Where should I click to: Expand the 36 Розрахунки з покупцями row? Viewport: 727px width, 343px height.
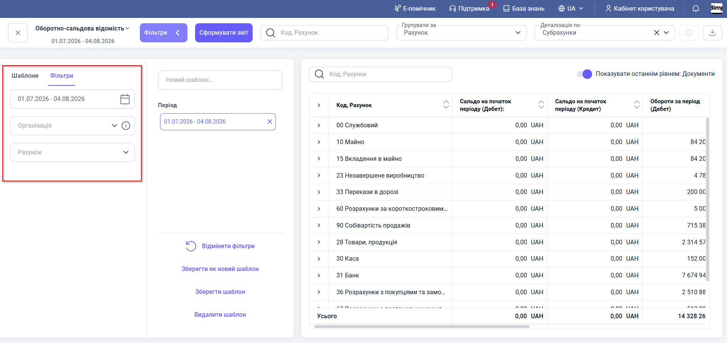pyautogui.click(x=319, y=292)
